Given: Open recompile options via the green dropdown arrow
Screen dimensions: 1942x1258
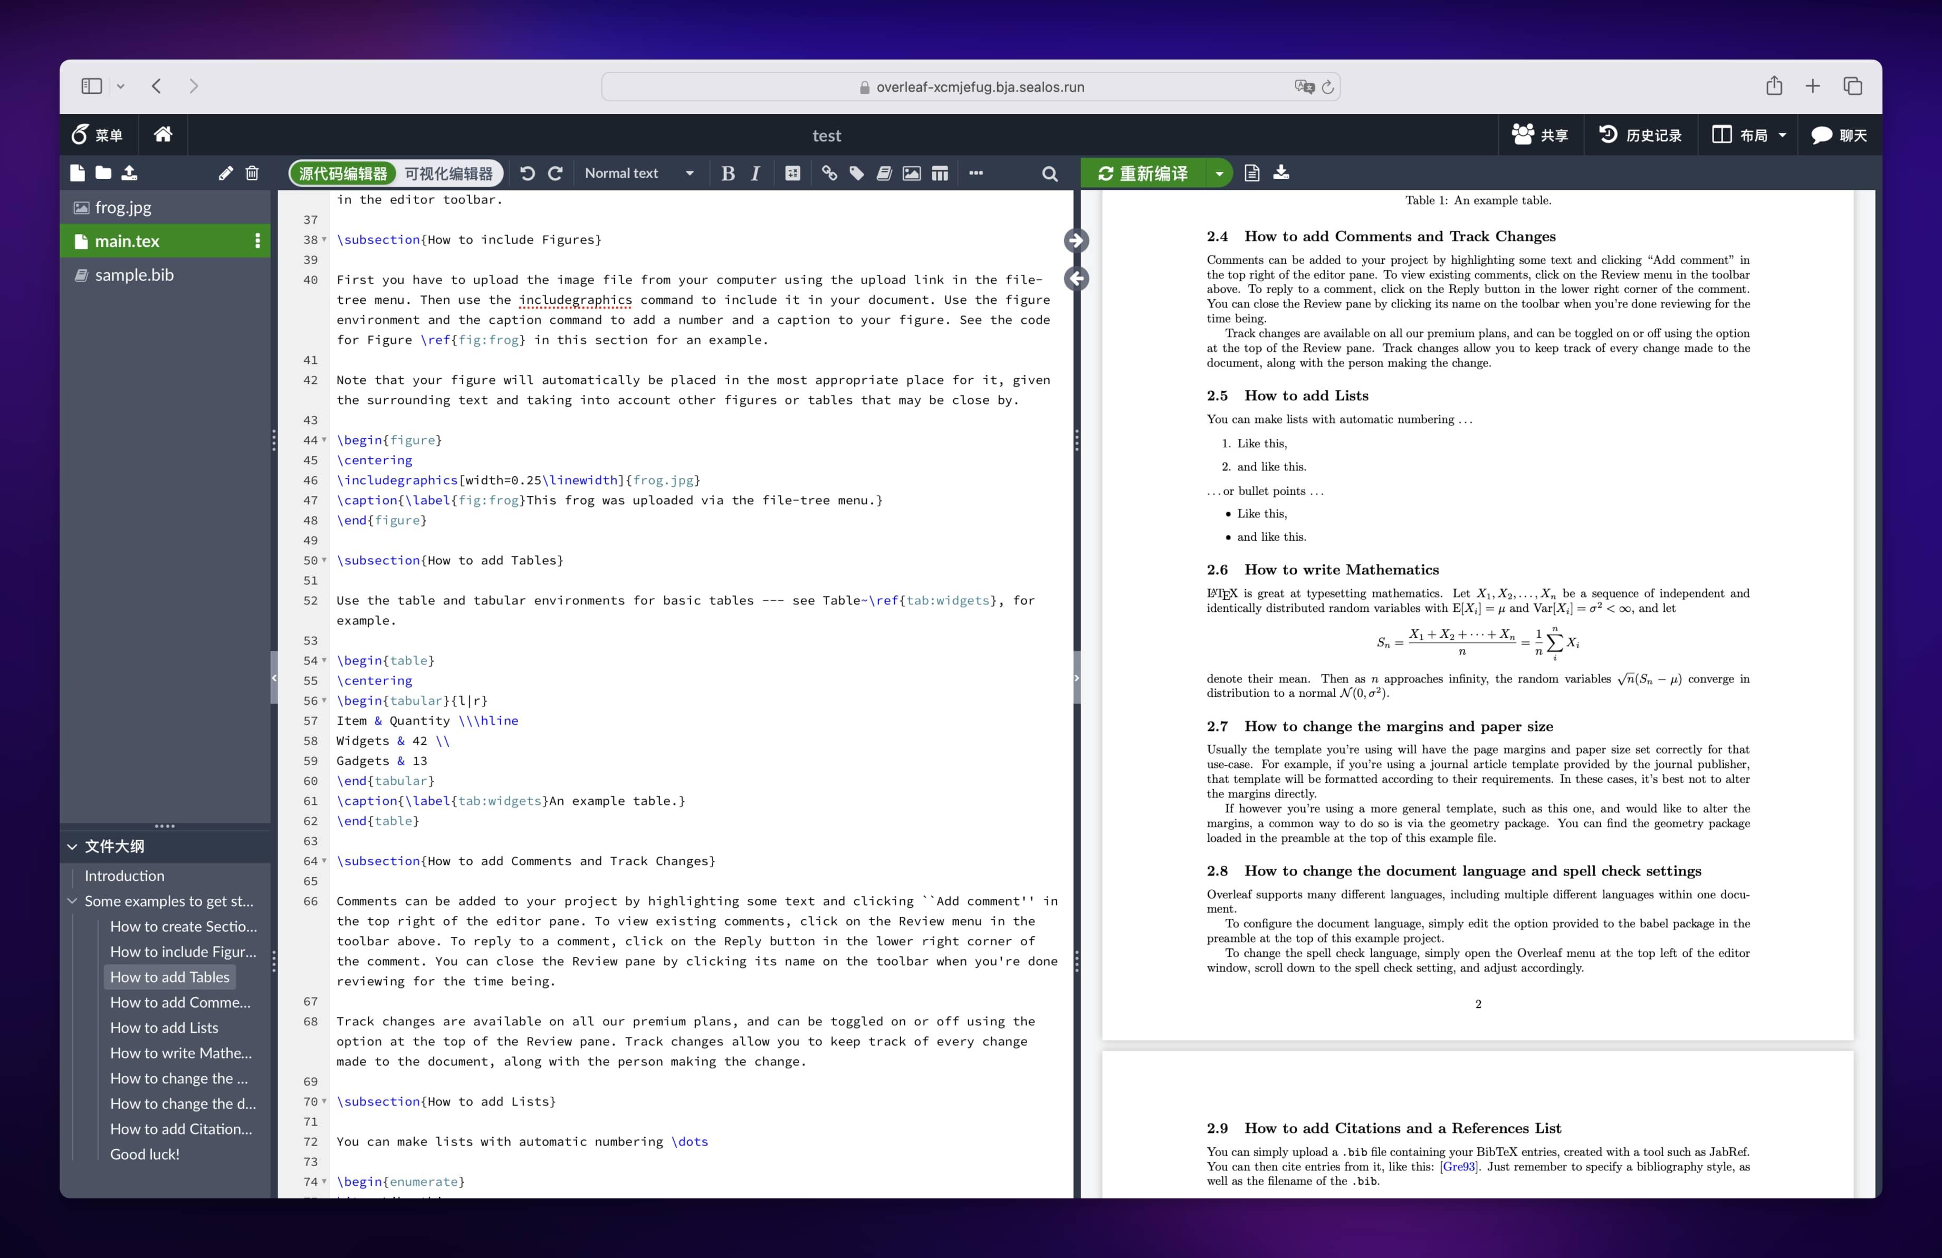Looking at the screenshot, I should (x=1220, y=173).
